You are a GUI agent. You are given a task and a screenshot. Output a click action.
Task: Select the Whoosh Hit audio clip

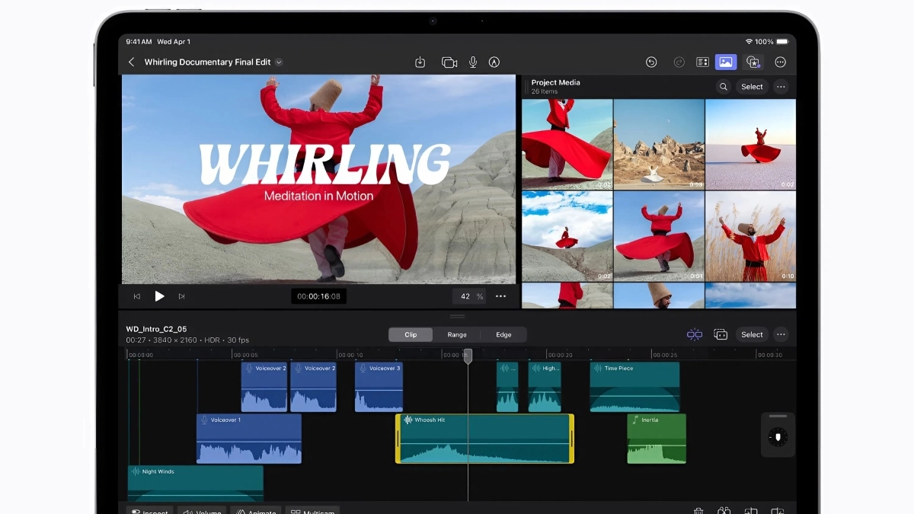(484, 439)
